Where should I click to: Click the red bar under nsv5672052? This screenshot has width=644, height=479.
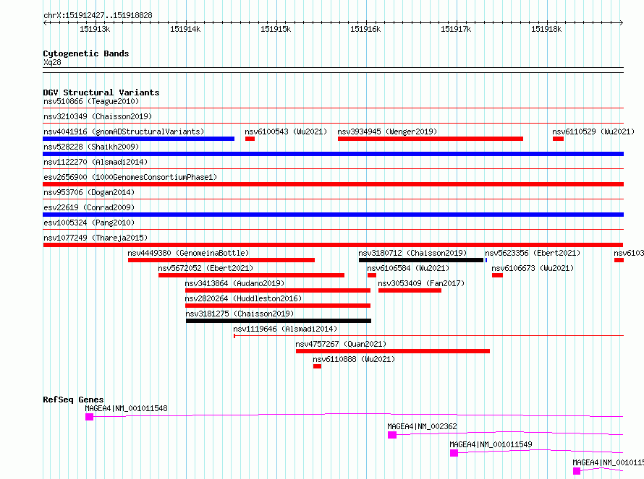[251, 275]
